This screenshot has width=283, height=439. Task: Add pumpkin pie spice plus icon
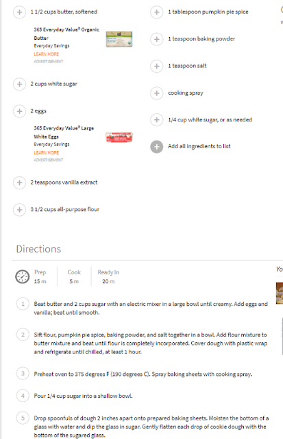[157, 12]
